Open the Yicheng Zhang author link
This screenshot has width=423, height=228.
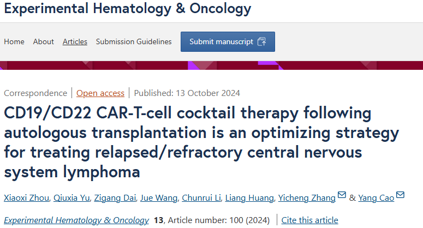[307, 198]
